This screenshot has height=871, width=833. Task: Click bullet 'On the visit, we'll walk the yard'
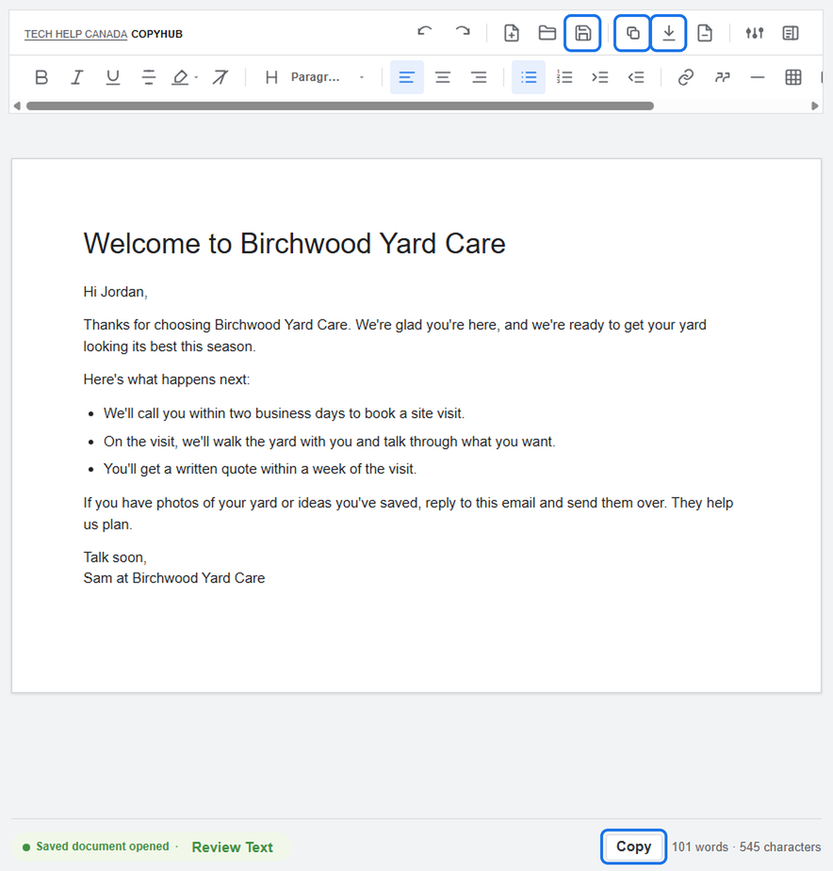tap(329, 442)
